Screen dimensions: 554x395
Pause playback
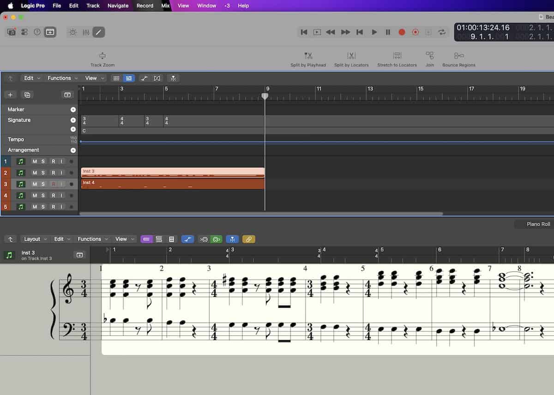(388, 32)
